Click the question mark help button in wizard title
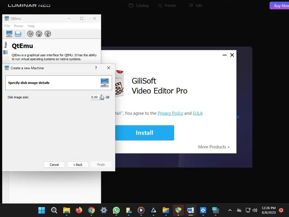The image size is (289, 217). 96,68
